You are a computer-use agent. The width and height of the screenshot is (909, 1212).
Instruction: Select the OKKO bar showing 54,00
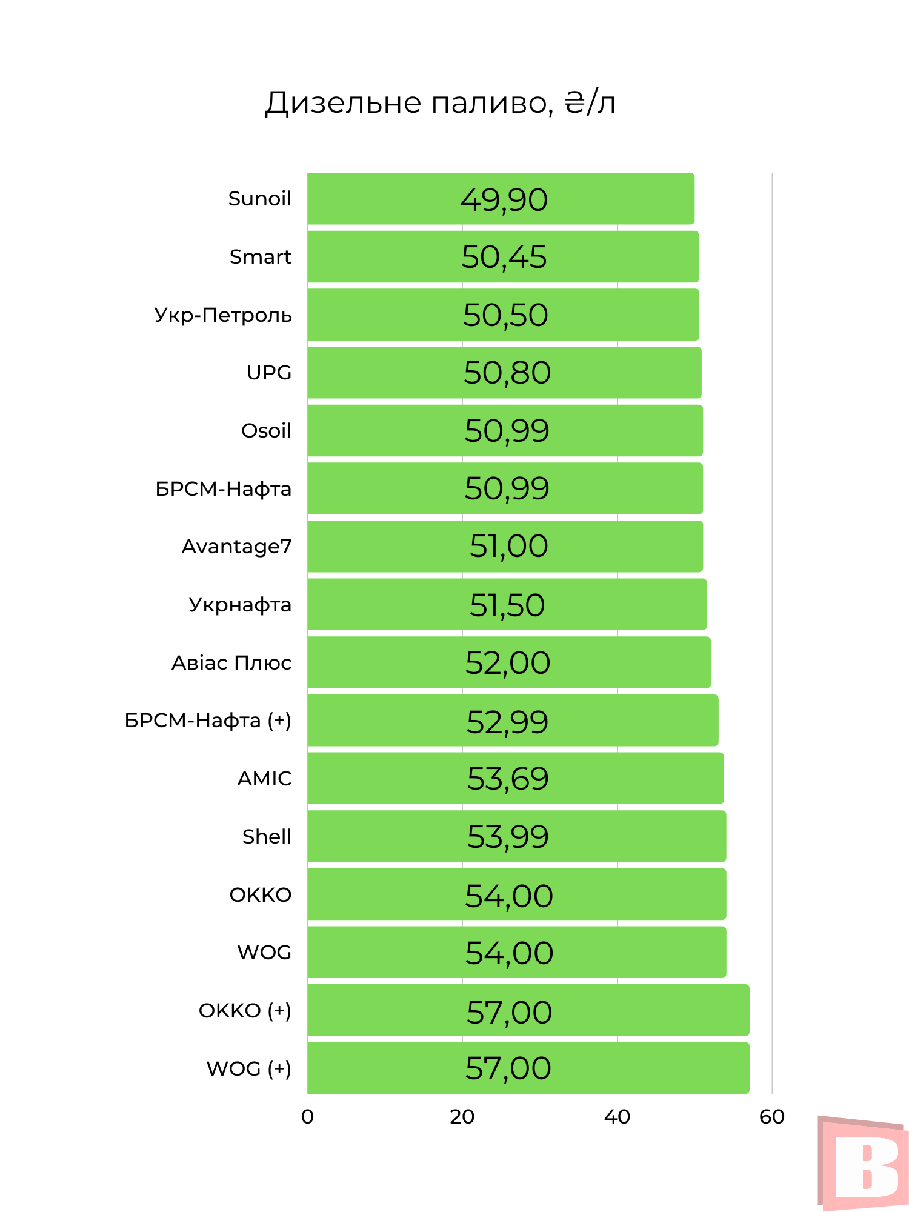pyautogui.click(x=516, y=894)
